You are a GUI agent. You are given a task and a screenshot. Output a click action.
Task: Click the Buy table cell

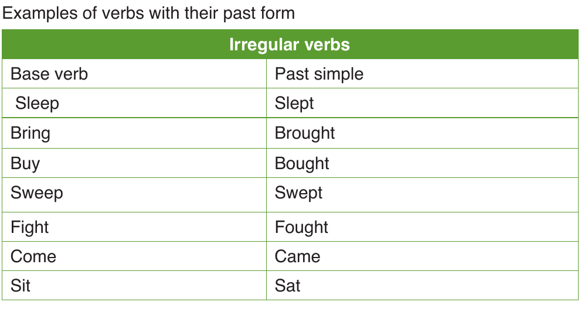(134, 163)
